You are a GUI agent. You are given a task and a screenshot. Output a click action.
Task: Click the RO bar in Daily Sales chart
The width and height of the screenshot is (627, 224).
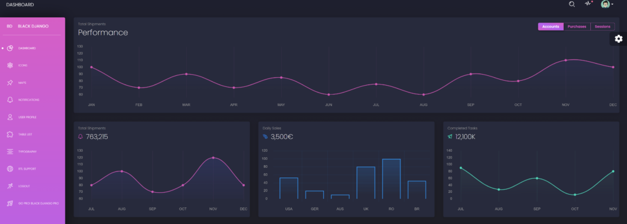click(x=391, y=179)
